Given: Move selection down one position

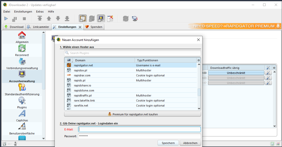Looking at the screenshot, I should pyautogui.click(x=58, y=18).
